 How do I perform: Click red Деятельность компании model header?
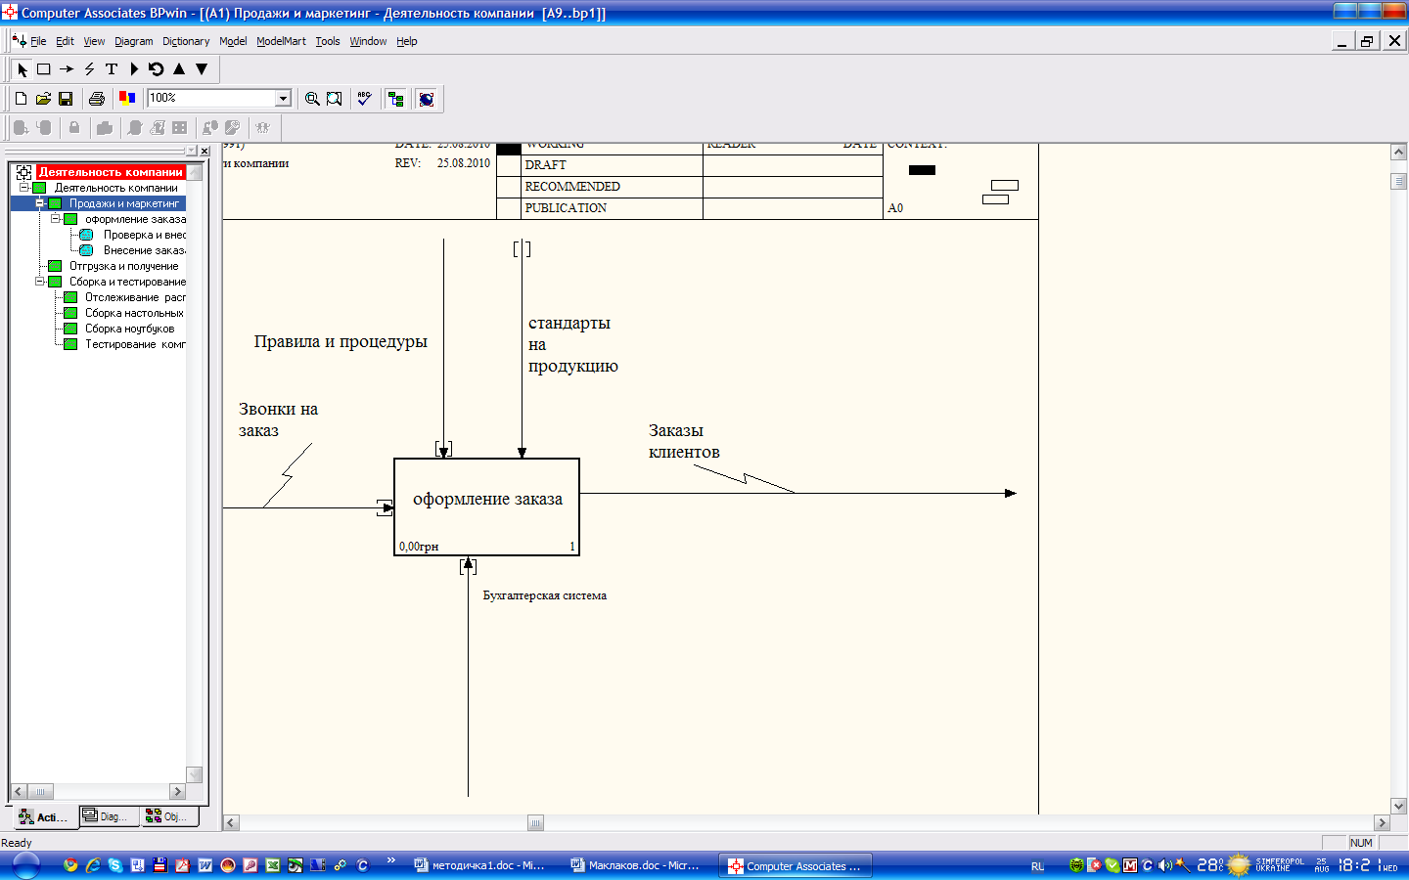coord(111,172)
